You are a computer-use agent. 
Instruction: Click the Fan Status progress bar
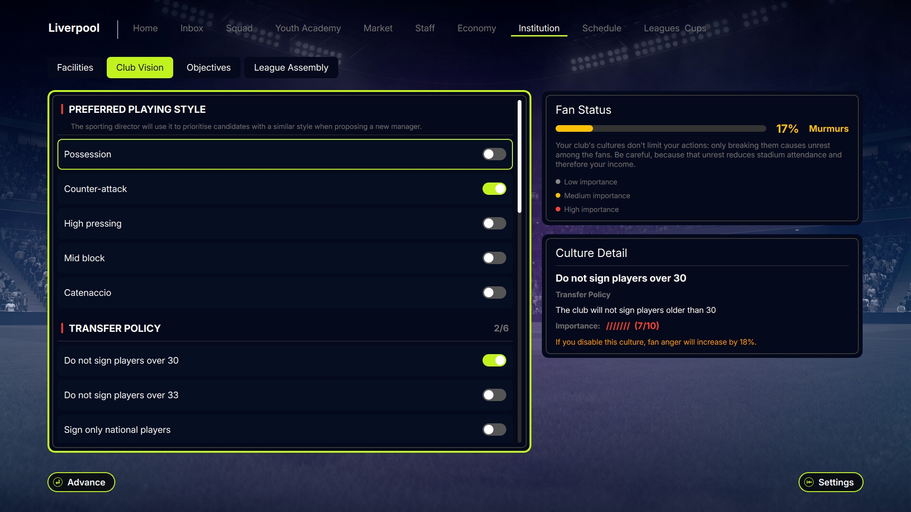coord(660,128)
